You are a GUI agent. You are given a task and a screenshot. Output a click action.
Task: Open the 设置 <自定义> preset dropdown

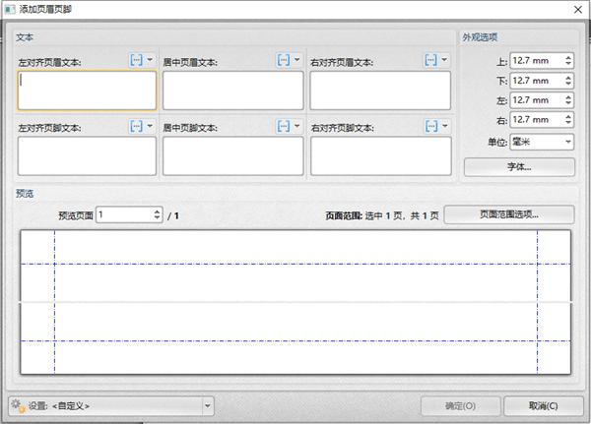pyautogui.click(x=111, y=406)
